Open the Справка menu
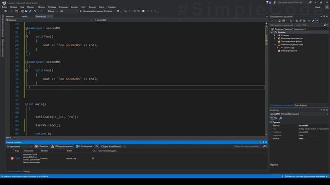This screenshot has height=185, width=330. point(111,7)
